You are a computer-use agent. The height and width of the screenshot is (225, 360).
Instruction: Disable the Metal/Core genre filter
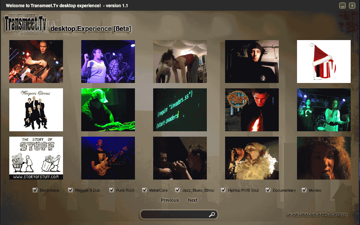[145, 190]
